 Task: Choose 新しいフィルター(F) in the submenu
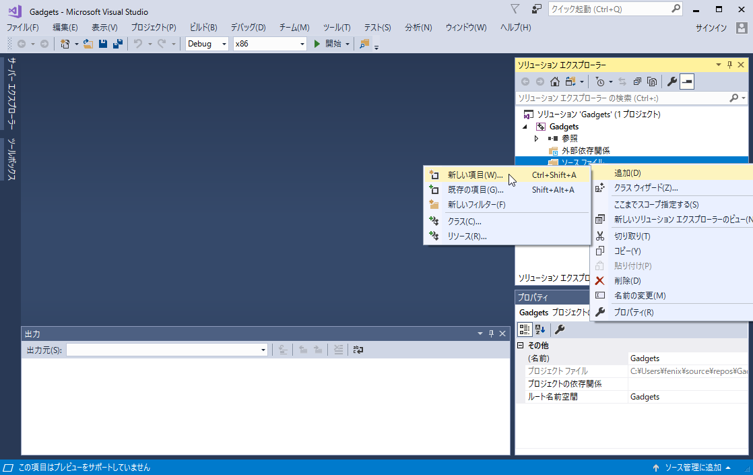point(507,205)
